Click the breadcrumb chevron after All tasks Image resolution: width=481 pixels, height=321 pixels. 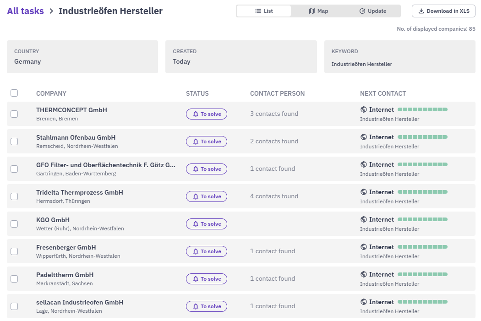(x=51, y=11)
